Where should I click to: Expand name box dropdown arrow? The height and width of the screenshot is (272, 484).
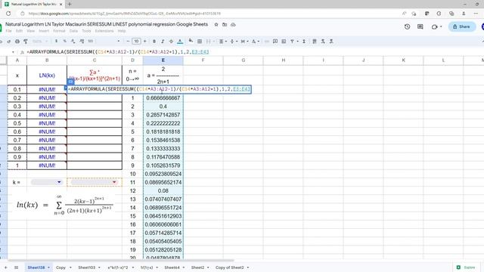click(x=13, y=52)
